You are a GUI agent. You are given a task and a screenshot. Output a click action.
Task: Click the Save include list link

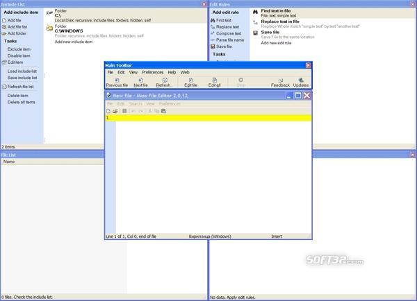coord(22,78)
